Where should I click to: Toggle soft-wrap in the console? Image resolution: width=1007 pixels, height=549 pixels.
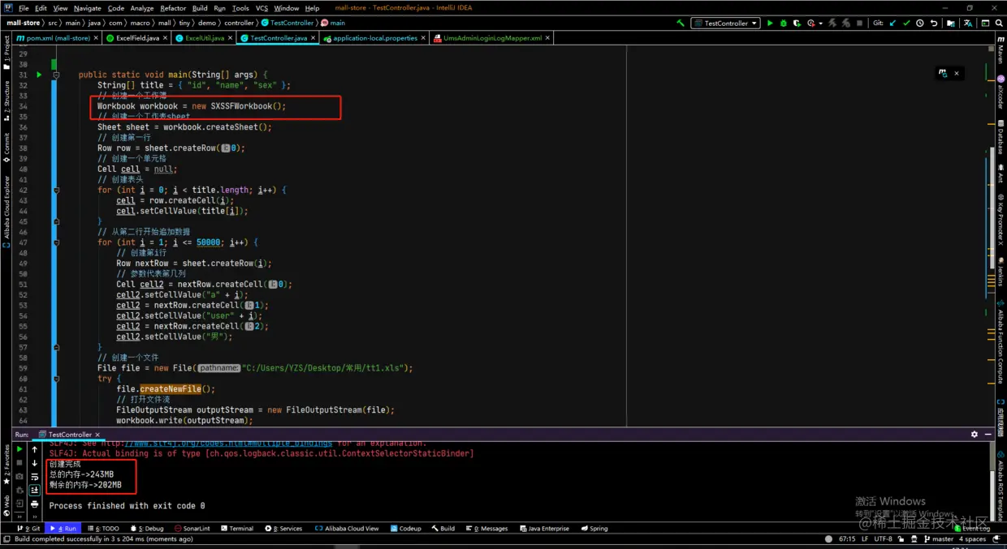[34, 477]
